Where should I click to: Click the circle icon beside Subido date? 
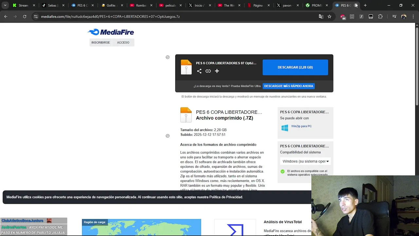point(168,136)
